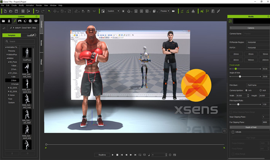Open the Preview camera dropdown
270x160 pixels.
pos(164,11)
